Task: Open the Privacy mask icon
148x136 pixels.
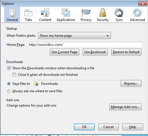Action: click(x=86, y=12)
